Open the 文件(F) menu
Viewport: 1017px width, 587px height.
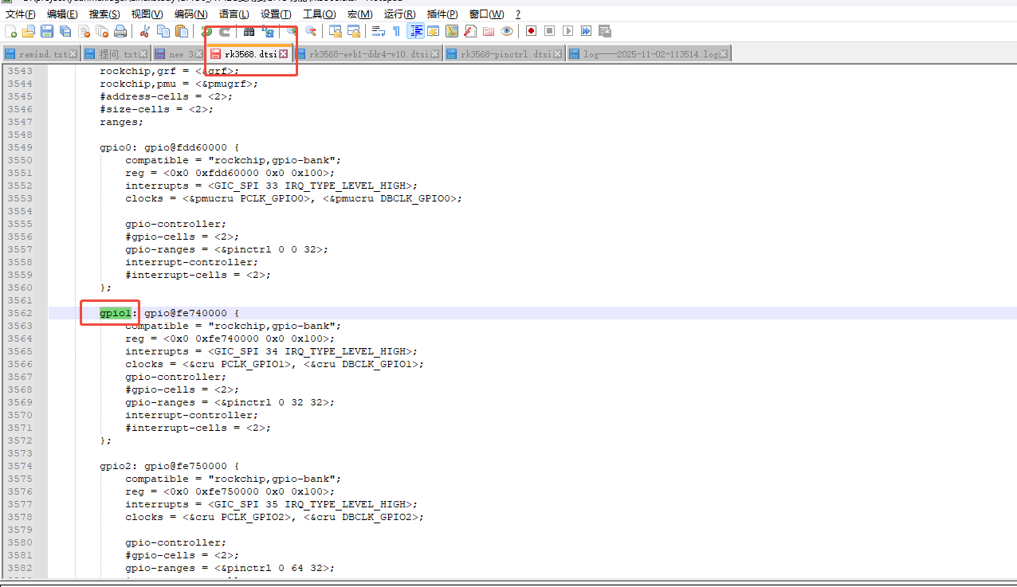coord(21,14)
